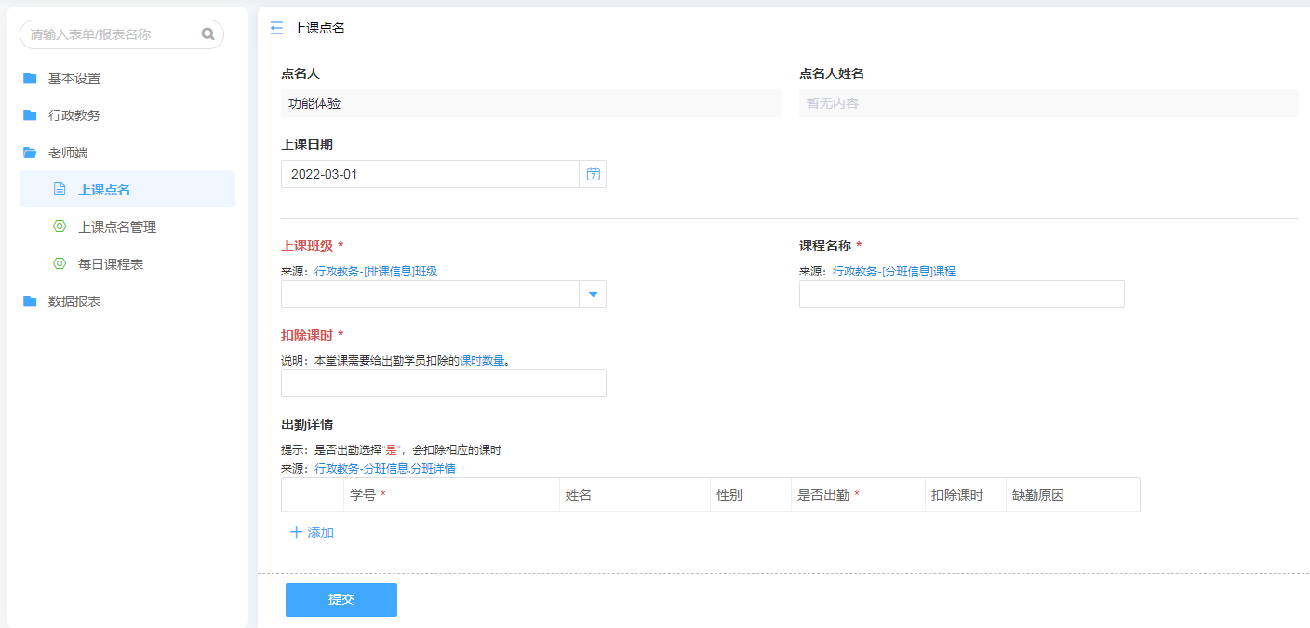Click the sidebar collapse icon beside 上课点名 title

click(276, 28)
